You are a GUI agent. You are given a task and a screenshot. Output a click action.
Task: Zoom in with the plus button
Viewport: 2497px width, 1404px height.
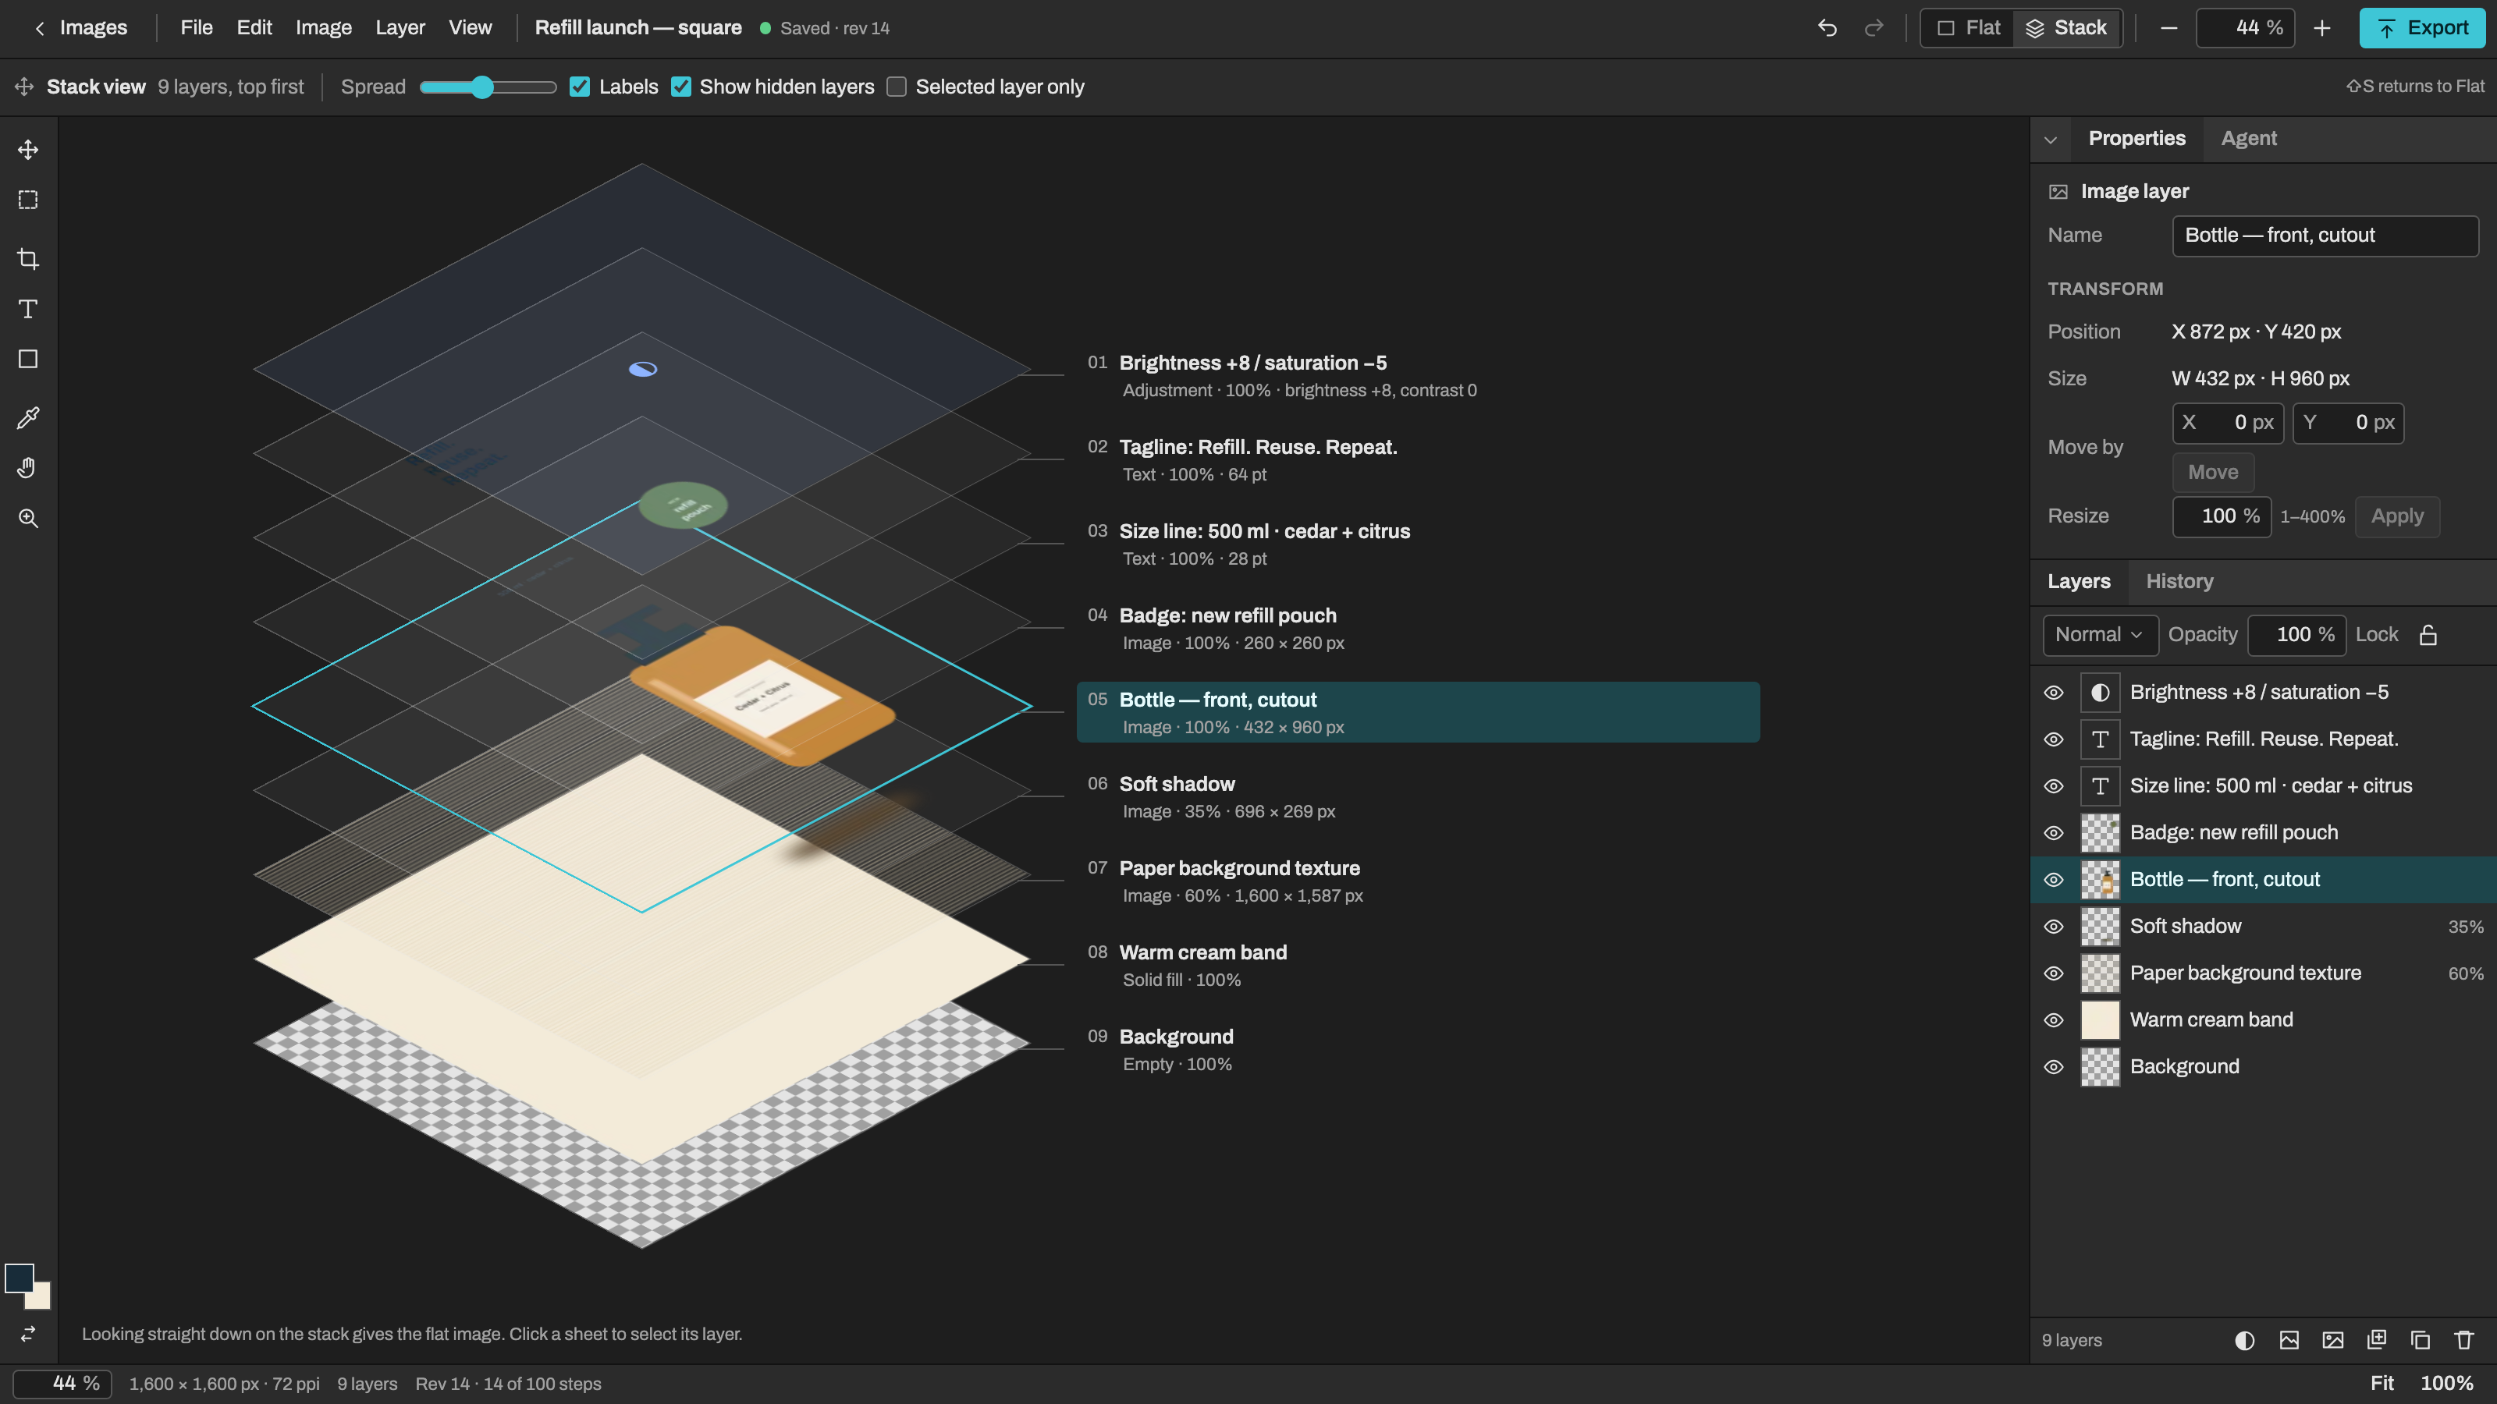pyautogui.click(x=2322, y=28)
